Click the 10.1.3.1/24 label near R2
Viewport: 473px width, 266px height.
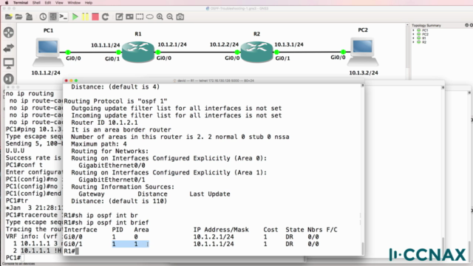[x=289, y=44]
